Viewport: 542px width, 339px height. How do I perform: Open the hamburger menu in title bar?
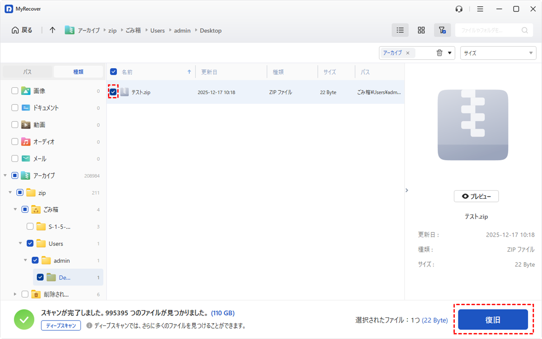[x=480, y=9]
